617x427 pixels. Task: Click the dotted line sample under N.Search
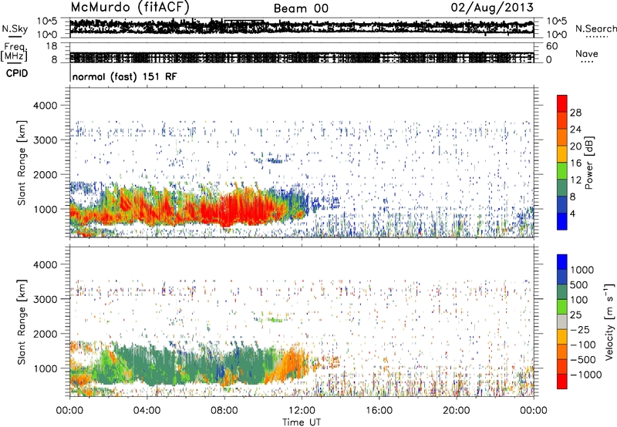pos(597,37)
